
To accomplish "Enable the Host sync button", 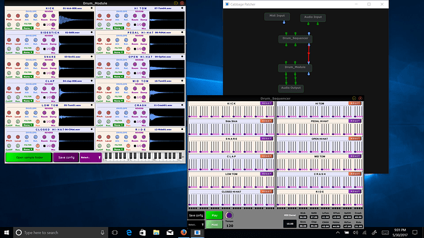I will (x=214, y=225).
